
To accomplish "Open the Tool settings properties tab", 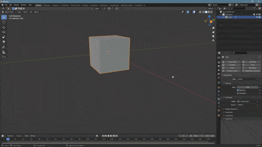I will [x=219, y=58].
